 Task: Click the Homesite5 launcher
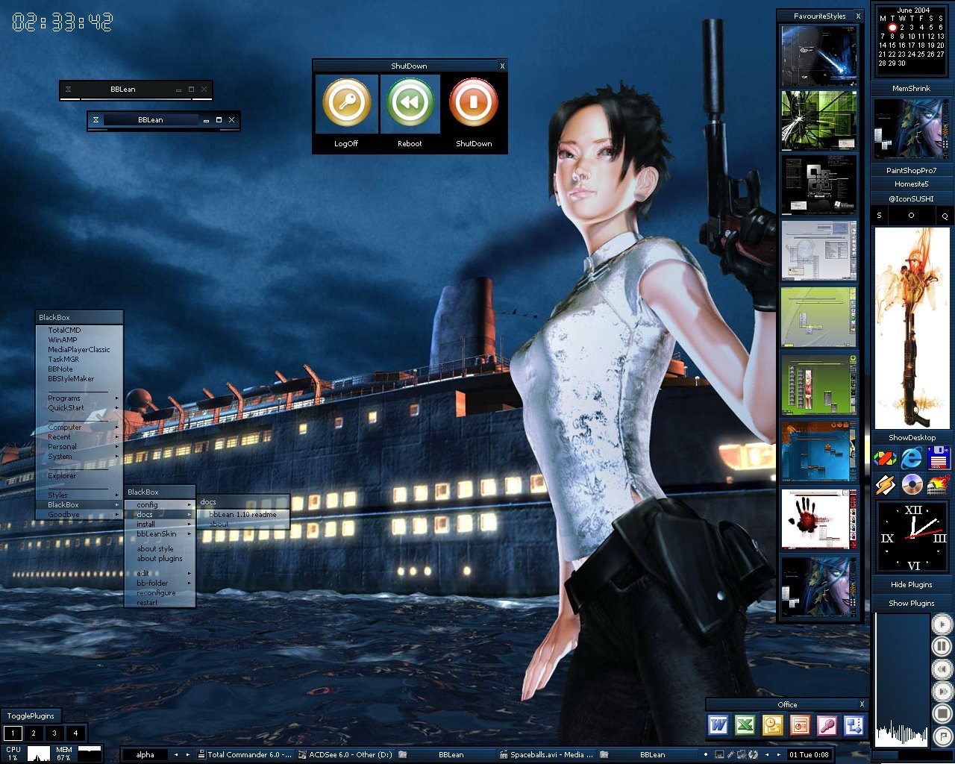pyautogui.click(x=912, y=184)
